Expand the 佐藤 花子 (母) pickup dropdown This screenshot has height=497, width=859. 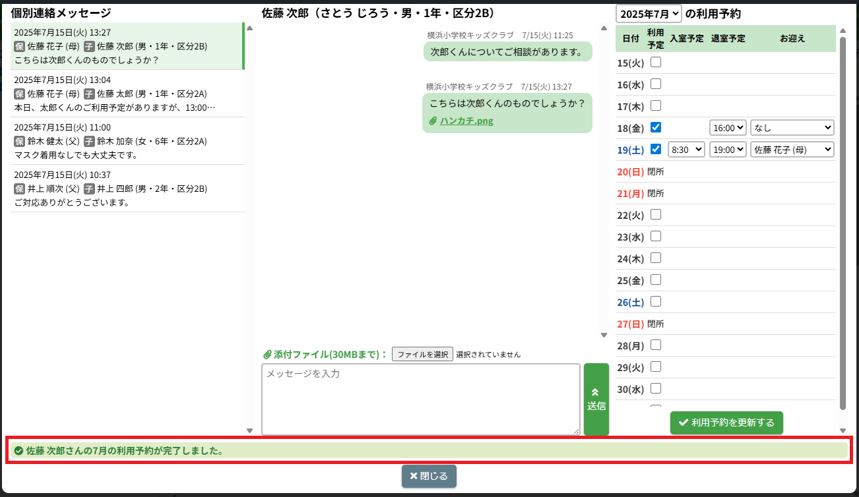[x=792, y=150]
